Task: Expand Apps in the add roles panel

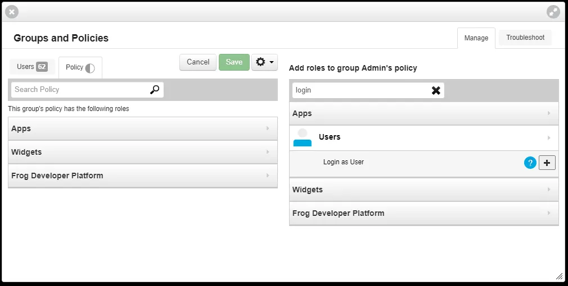Action: [424, 113]
